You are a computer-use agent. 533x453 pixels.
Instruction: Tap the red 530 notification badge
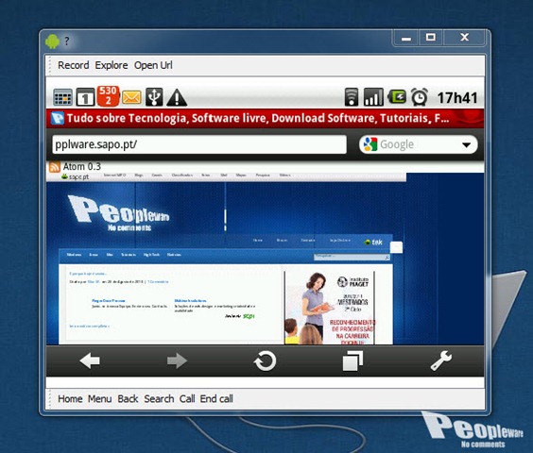[108, 95]
